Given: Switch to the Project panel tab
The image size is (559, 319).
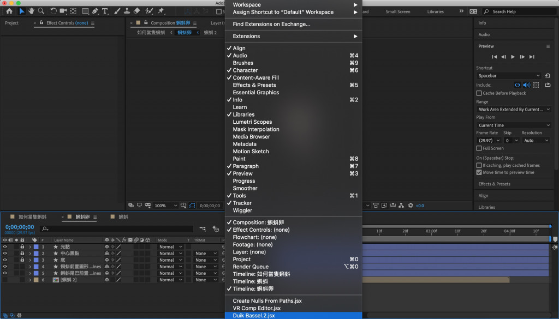Looking at the screenshot, I should 12,23.
